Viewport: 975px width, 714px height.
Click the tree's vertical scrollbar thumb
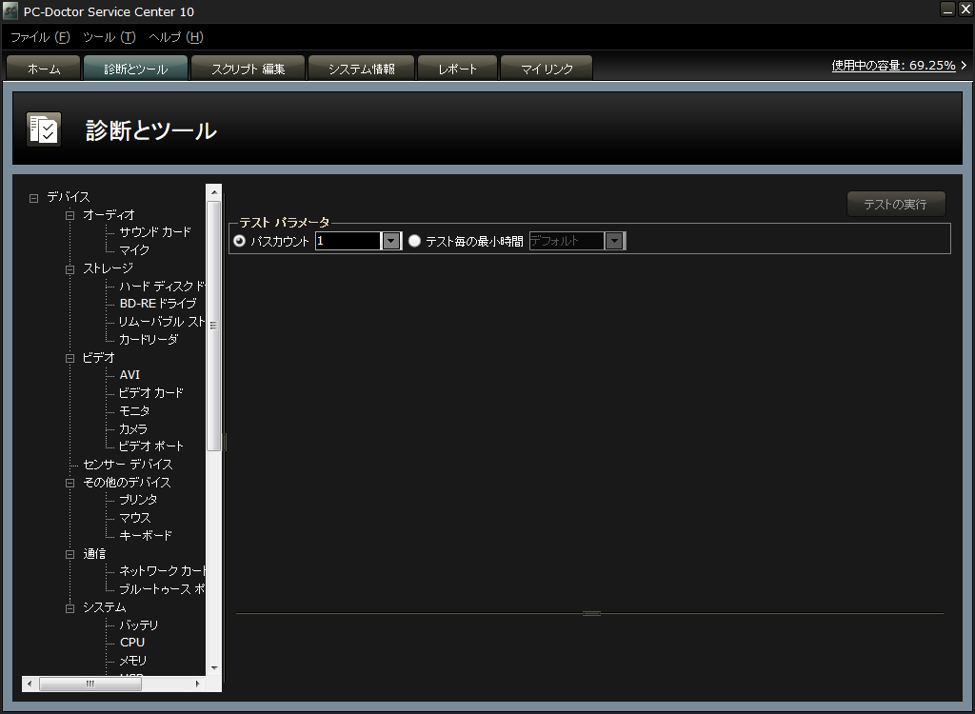[x=213, y=326]
